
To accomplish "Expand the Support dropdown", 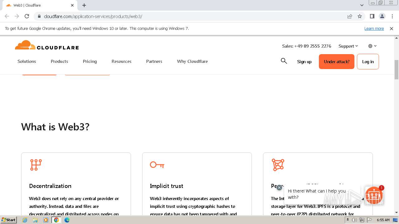I will [348, 46].
